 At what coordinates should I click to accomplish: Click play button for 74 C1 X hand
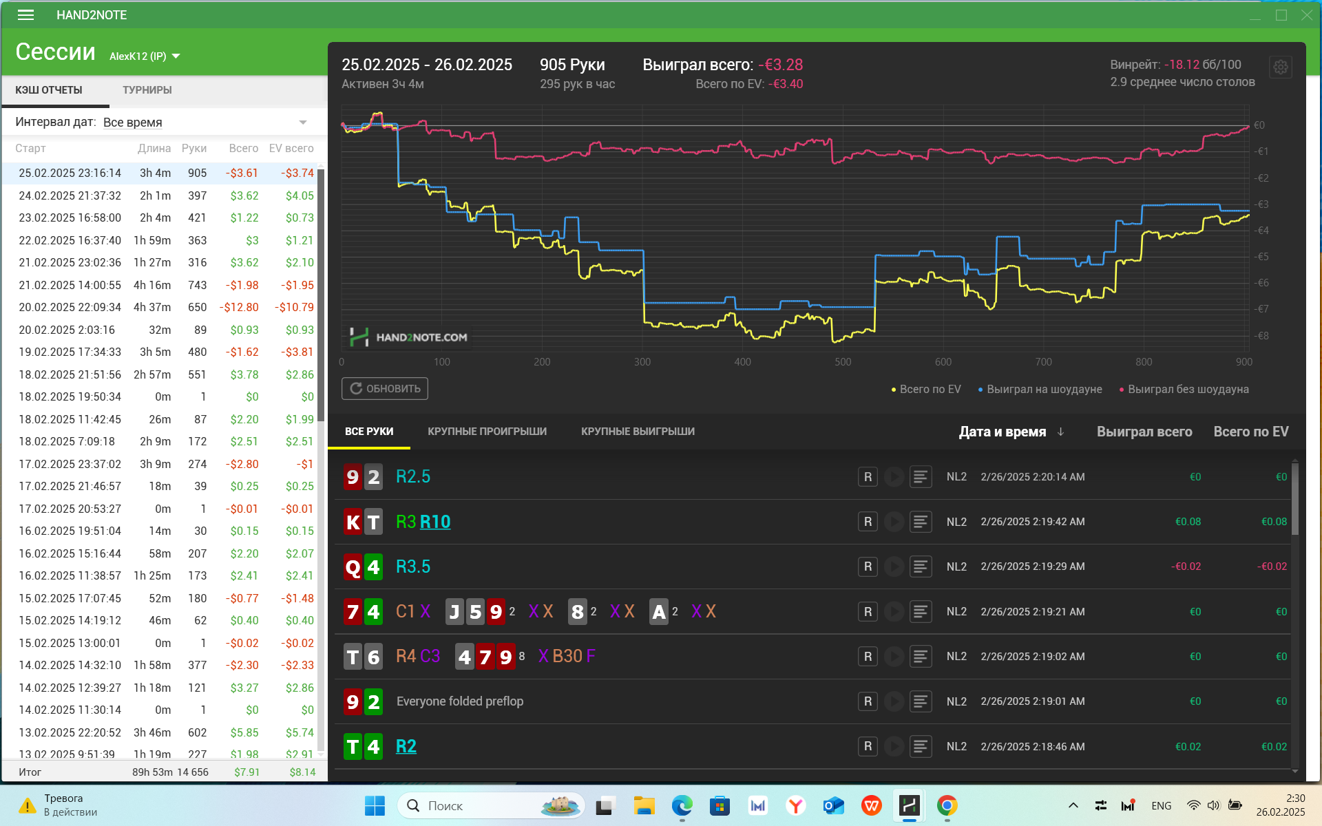point(894,611)
